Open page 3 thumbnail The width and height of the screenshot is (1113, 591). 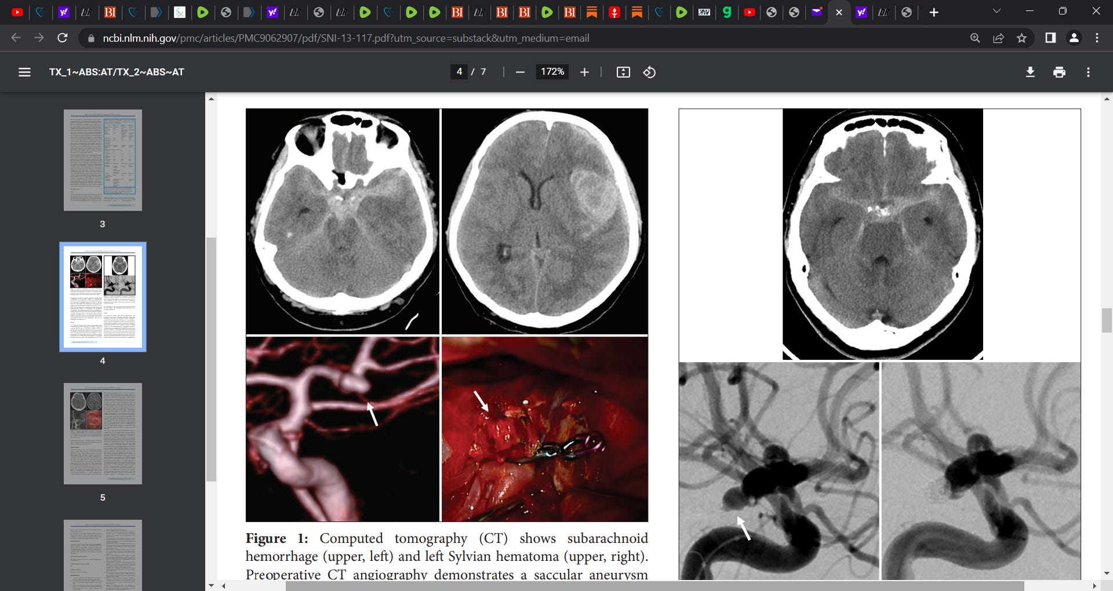pyautogui.click(x=103, y=160)
